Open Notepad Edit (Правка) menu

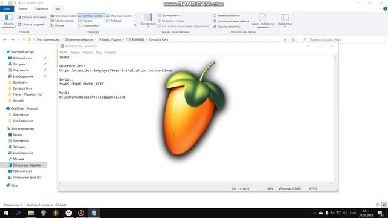click(75, 53)
